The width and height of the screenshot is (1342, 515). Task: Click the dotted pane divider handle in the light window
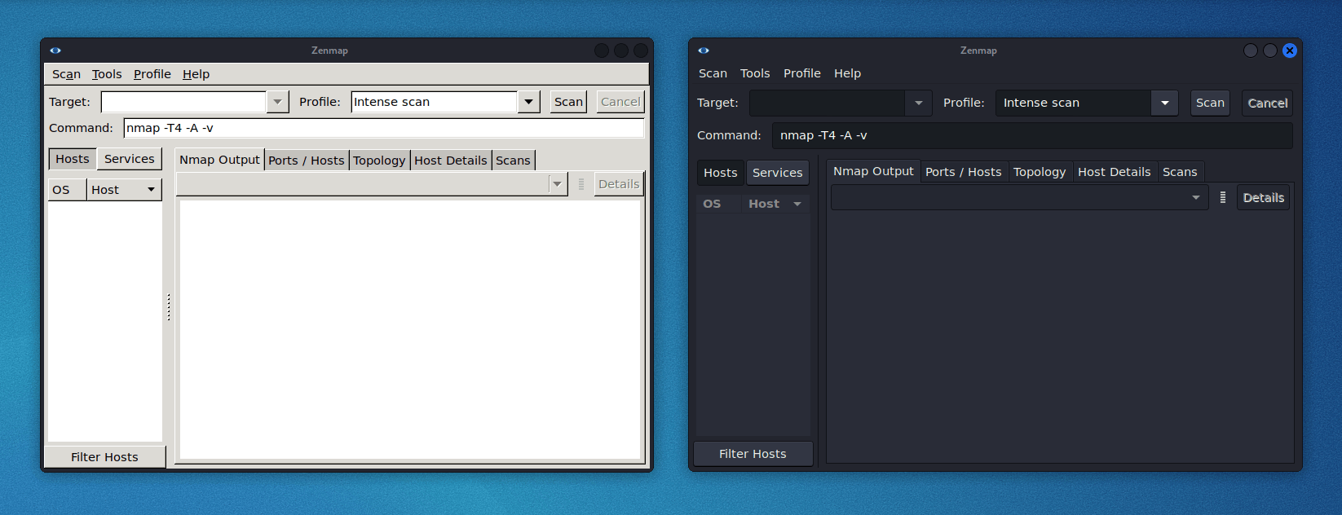pyautogui.click(x=169, y=307)
